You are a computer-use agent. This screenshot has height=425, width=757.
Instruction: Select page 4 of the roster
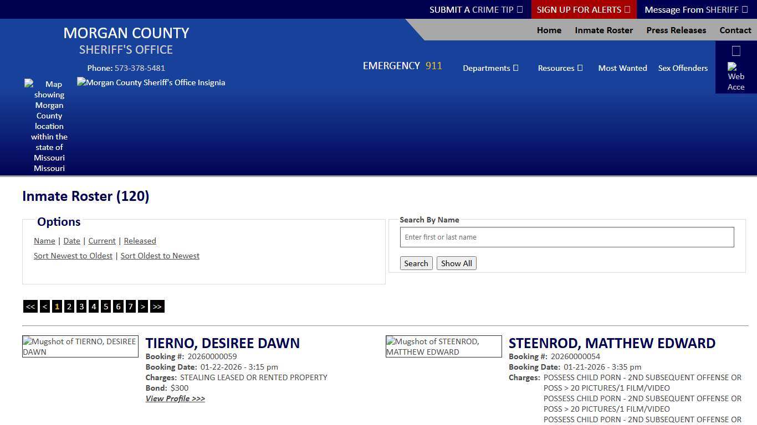pyautogui.click(x=93, y=306)
